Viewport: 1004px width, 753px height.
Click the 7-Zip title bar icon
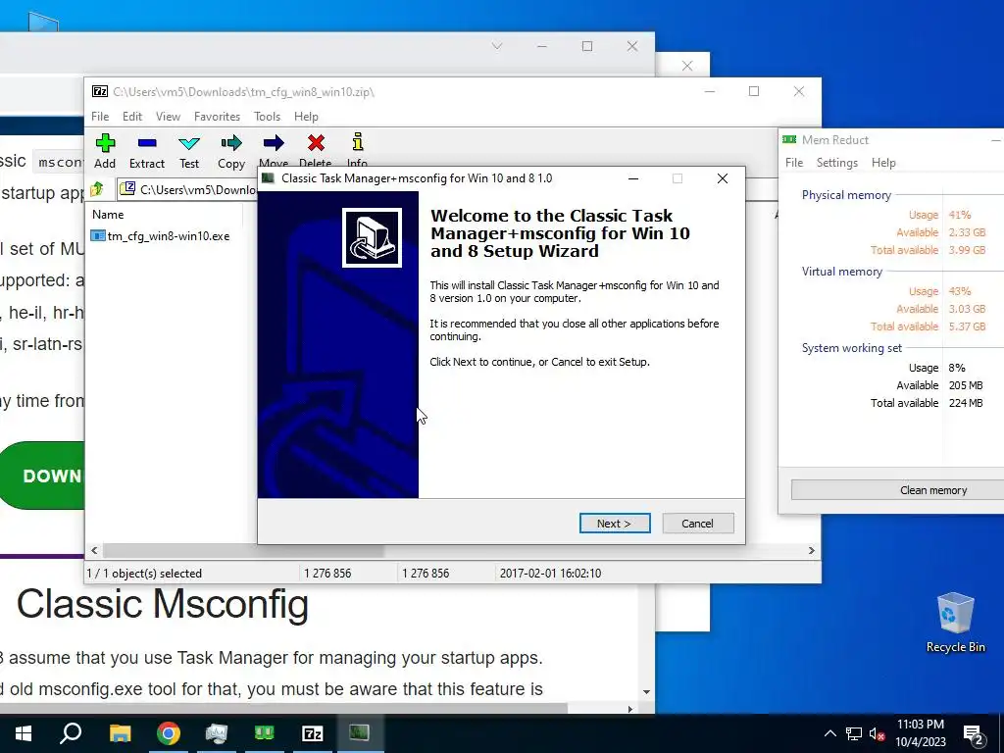99,91
